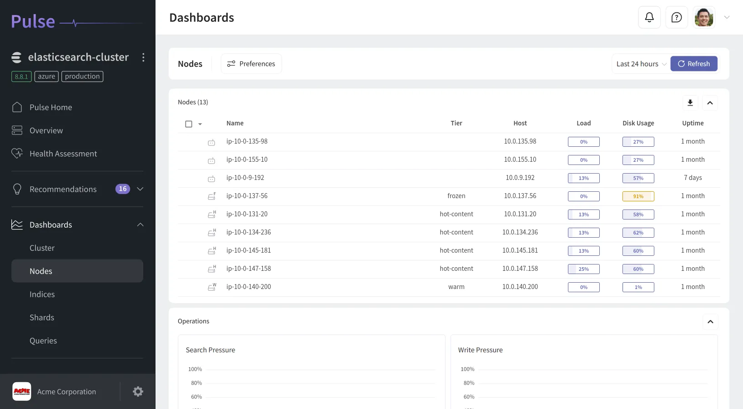Click the frozen node icon for ip-10-0-137-56
The width and height of the screenshot is (743, 409).
coord(211,196)
